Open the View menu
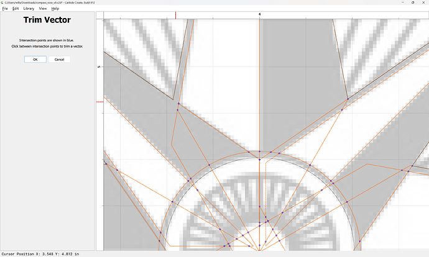Screen dimensions: 429x257 click(43, 9)
